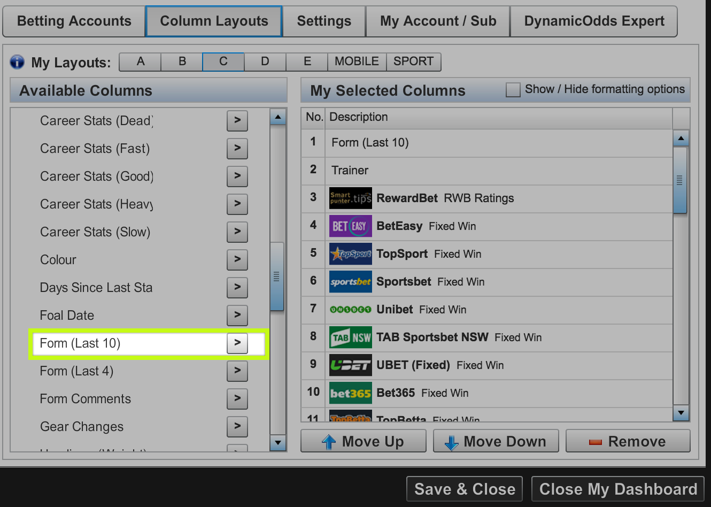The width and height of the screenshot is (711, 507).
Task: Open the My Account / Sub tab
Action: coord(438,21)
